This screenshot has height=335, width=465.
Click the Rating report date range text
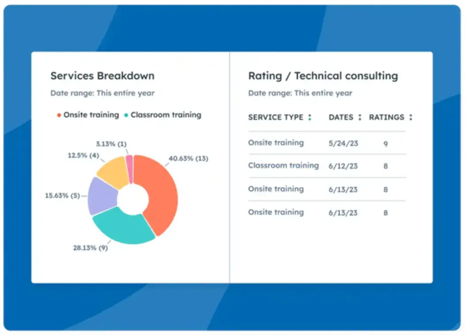click(x=300, y=93)
